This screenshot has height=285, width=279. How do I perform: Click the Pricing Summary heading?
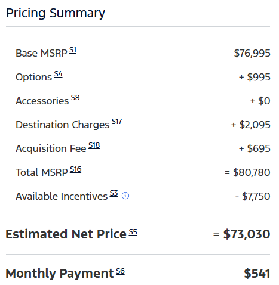pos(56,13)
